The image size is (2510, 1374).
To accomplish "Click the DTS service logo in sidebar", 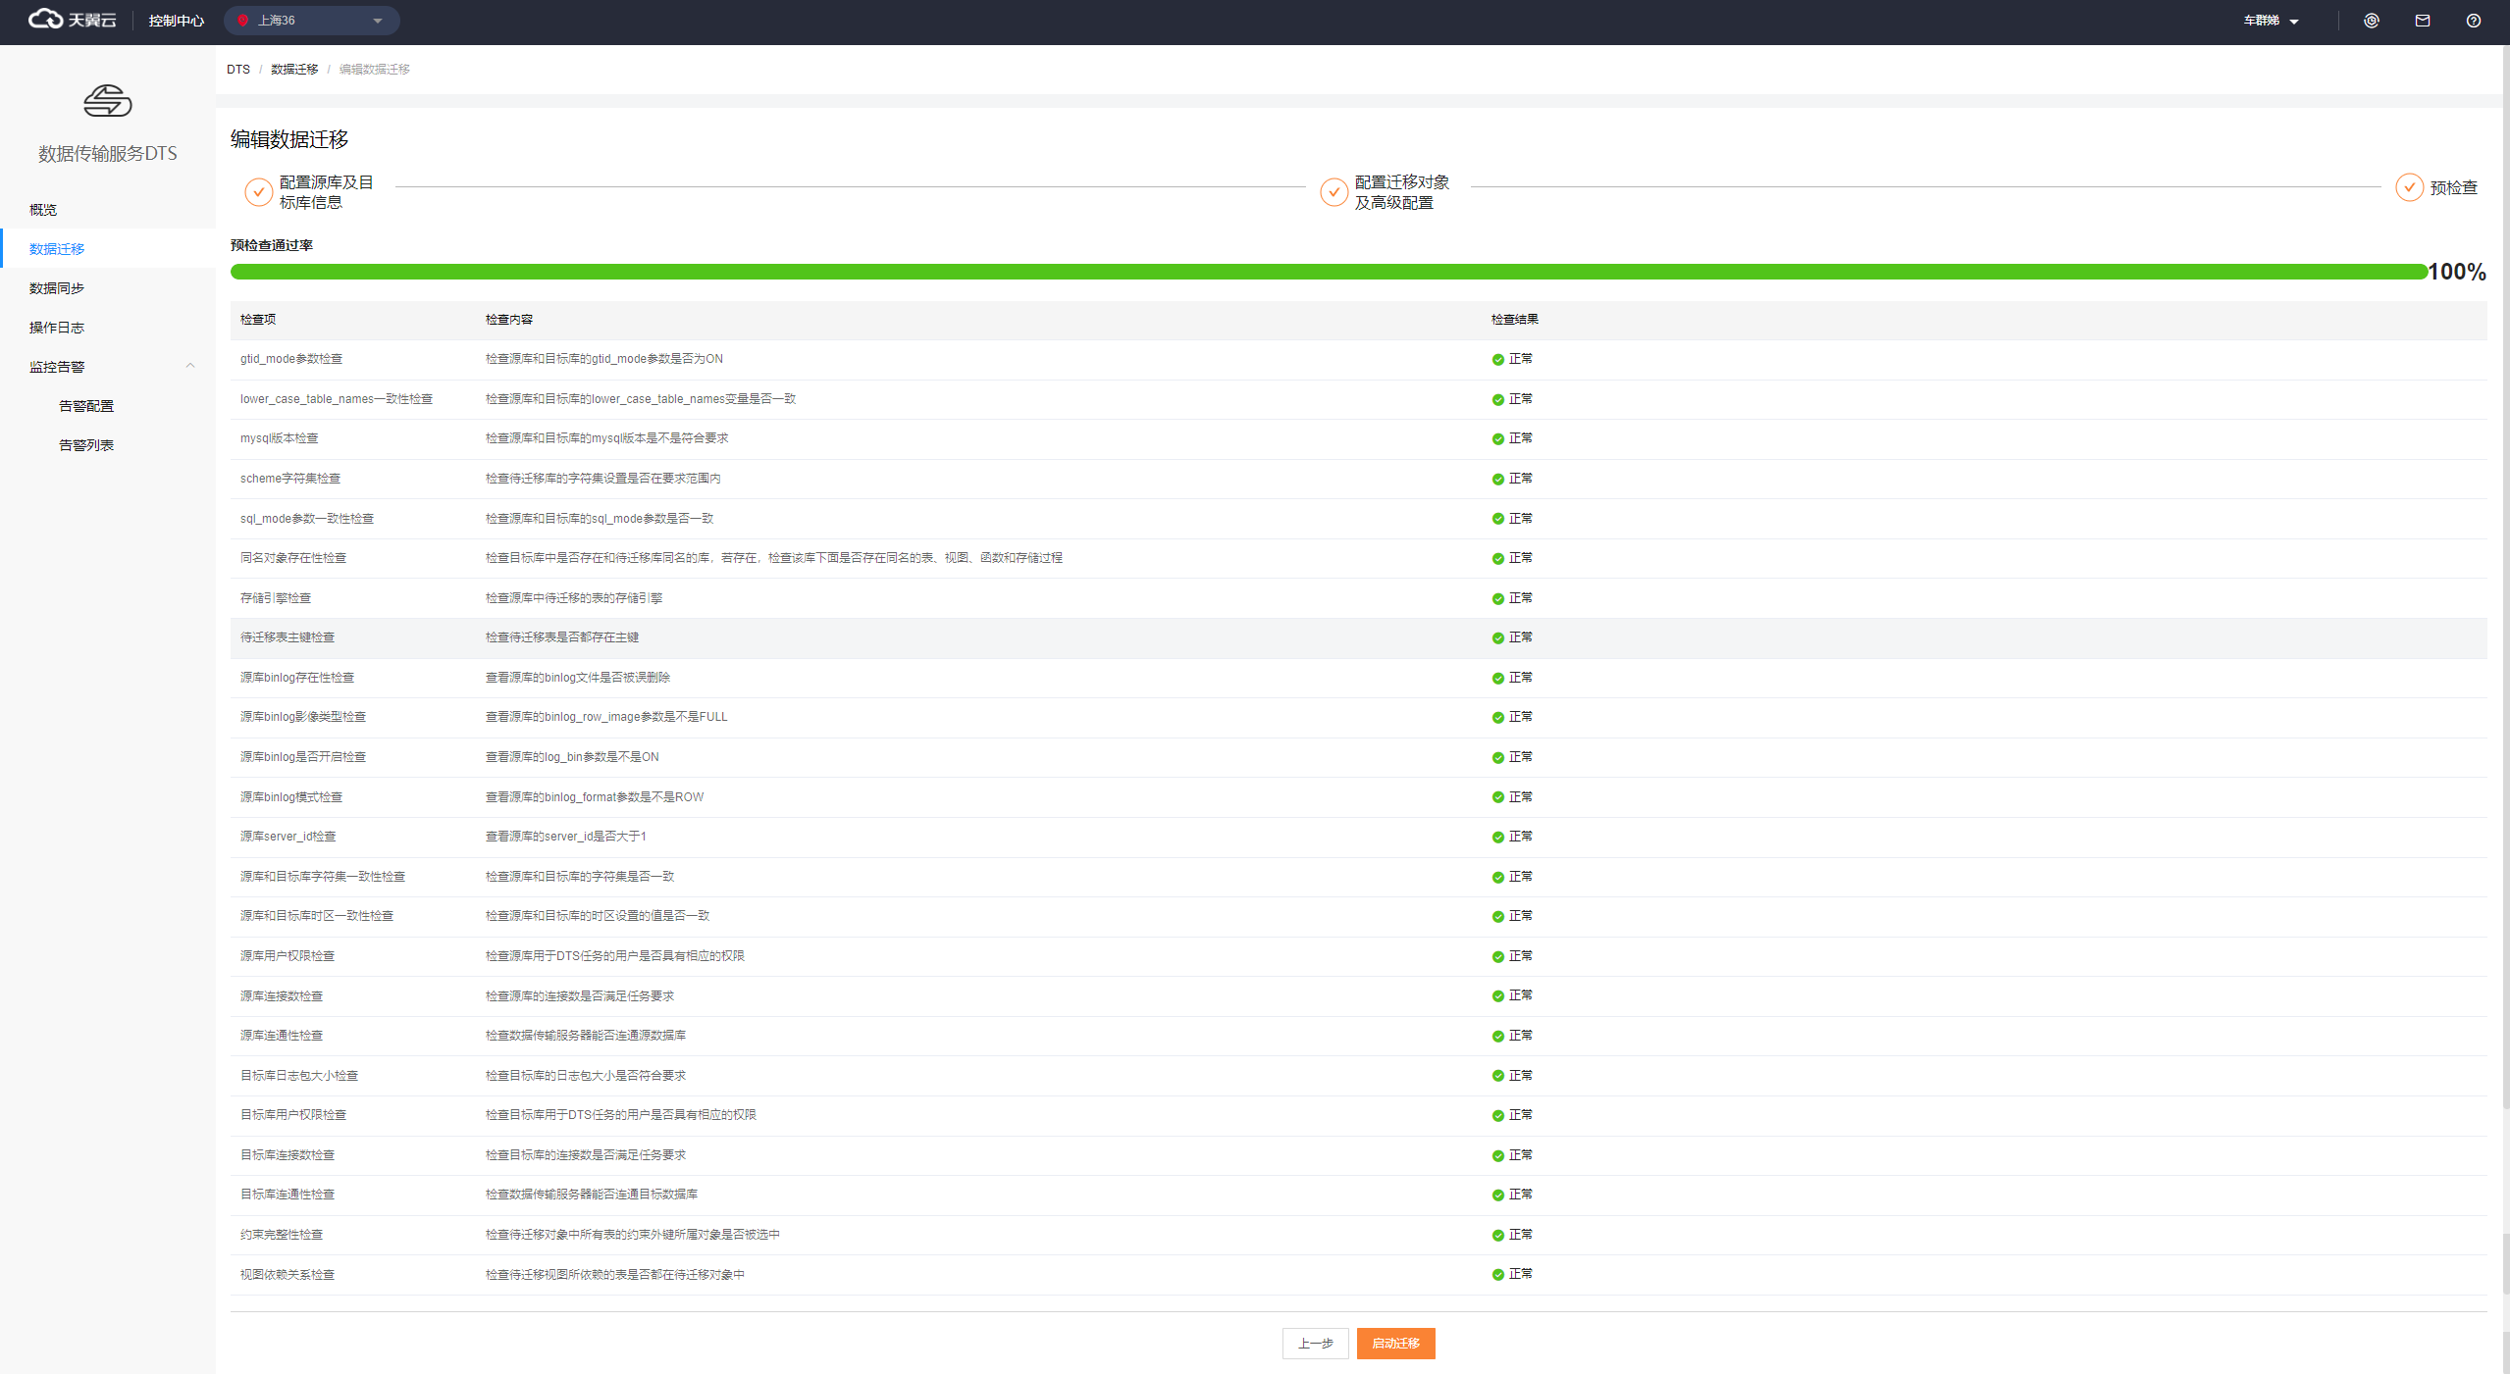I will [107, 101].
